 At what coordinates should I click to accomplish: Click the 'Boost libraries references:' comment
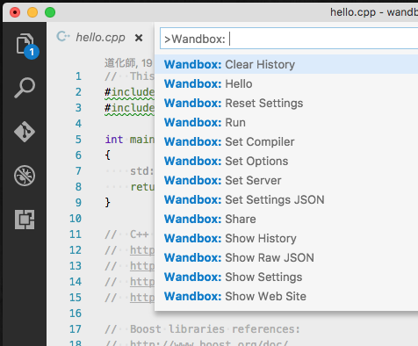point(215,329)
